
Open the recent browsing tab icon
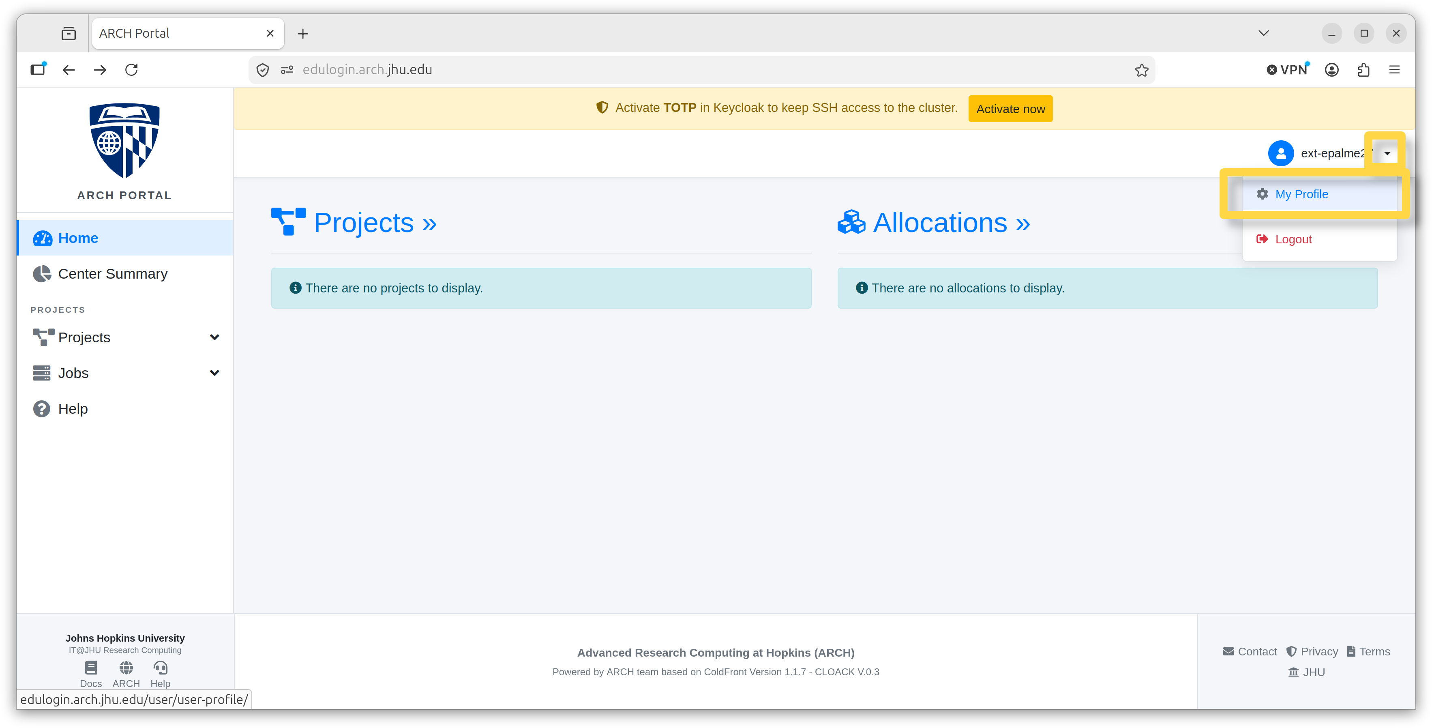(x=69, y=33)
